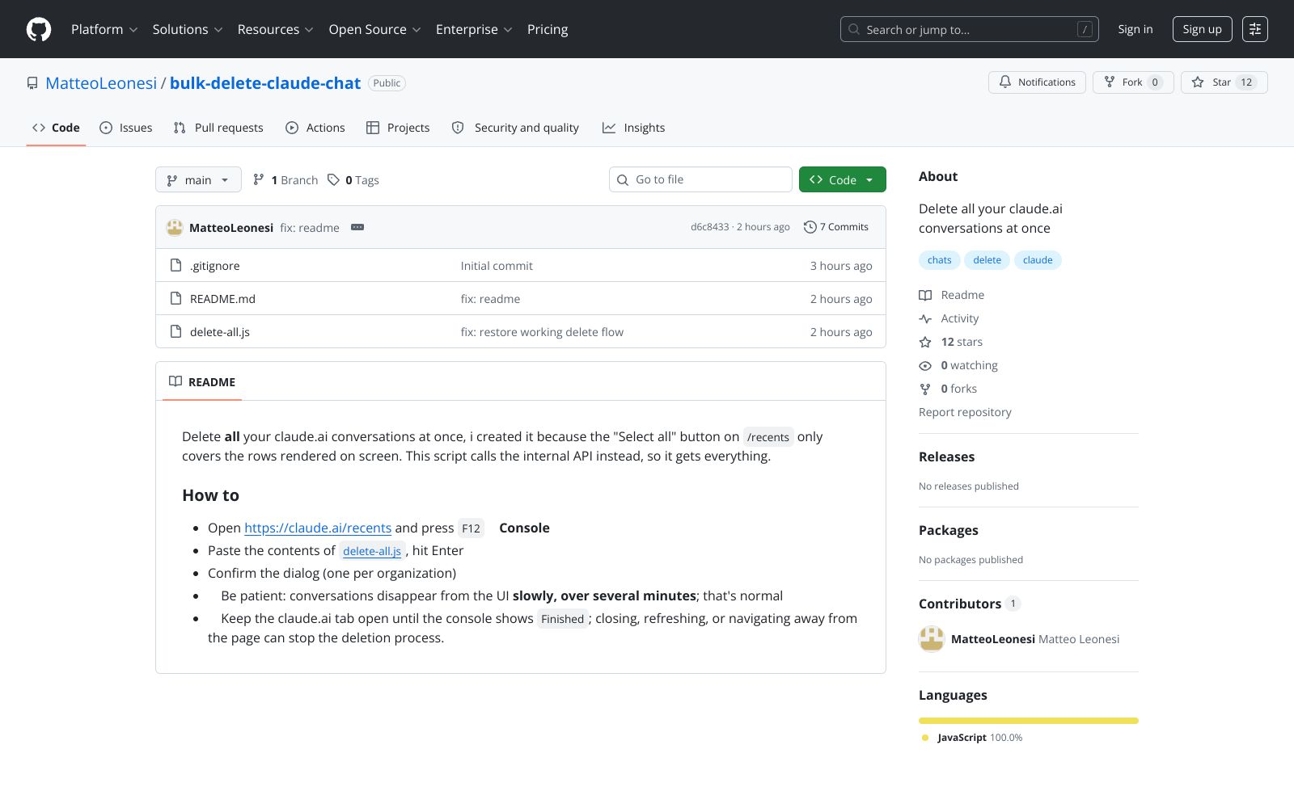Open delete-all.js link in README

(x=372, y=551)
